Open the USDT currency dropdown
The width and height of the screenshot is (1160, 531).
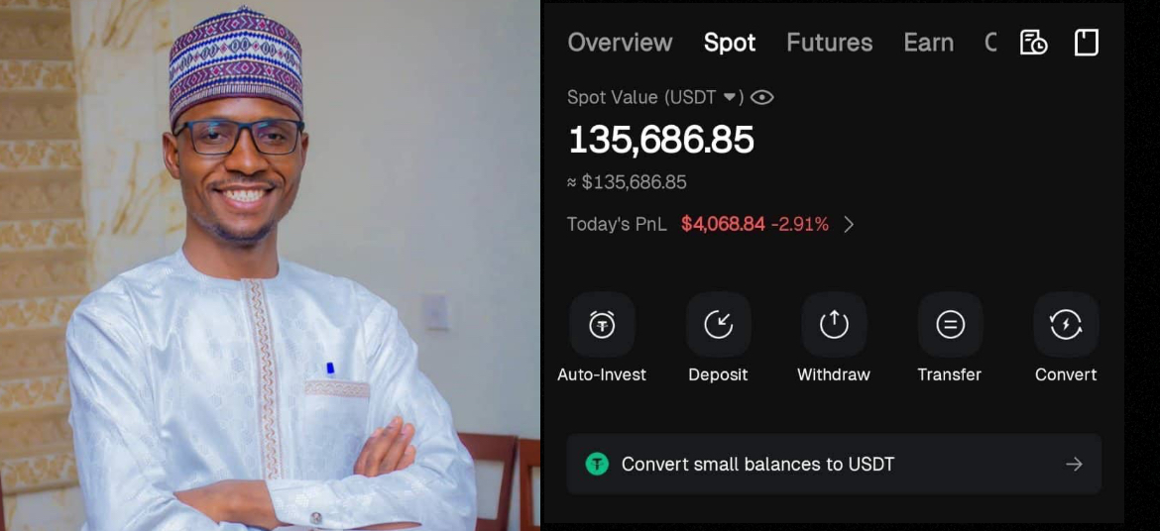(x=731, y=97)
